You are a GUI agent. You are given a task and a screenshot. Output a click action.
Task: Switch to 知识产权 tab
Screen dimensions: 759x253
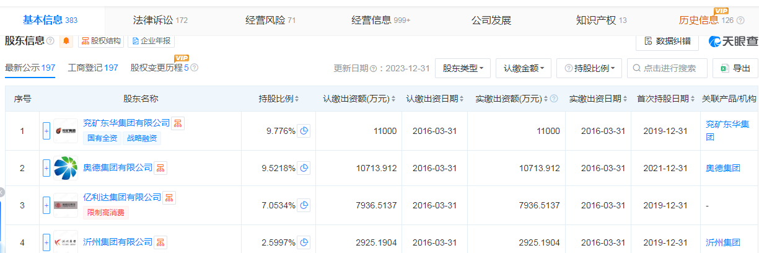(x=601, y=20)
